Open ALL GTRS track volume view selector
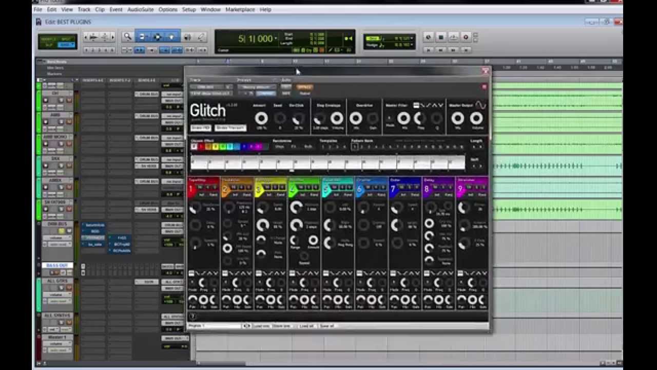Image resolution: width=657 pixels, height=370 pixels. pos(57,294)
